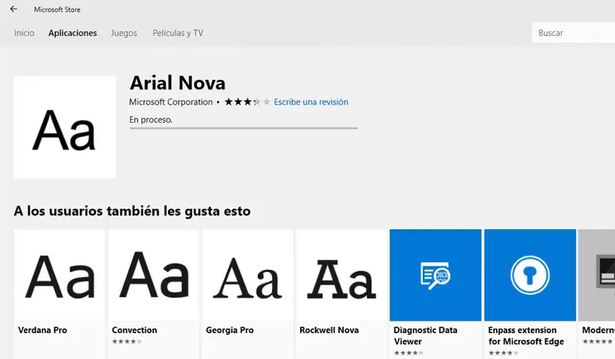Go back with the arrow icon
Image resolution: width=615 pixels, height=359 pixels.
(14, 9)
